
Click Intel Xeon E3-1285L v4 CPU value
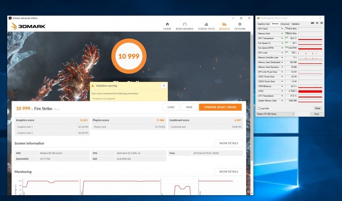128,153
